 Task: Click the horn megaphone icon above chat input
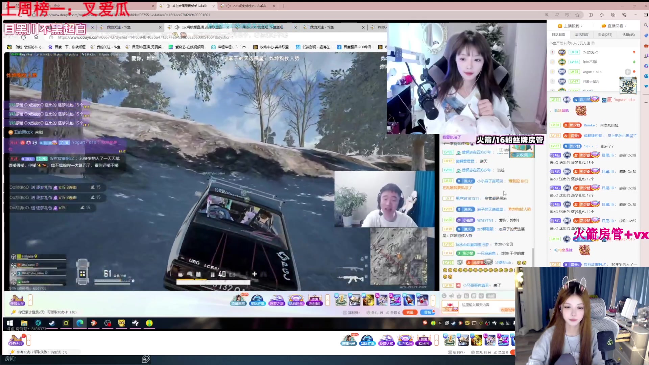(452, 296)
